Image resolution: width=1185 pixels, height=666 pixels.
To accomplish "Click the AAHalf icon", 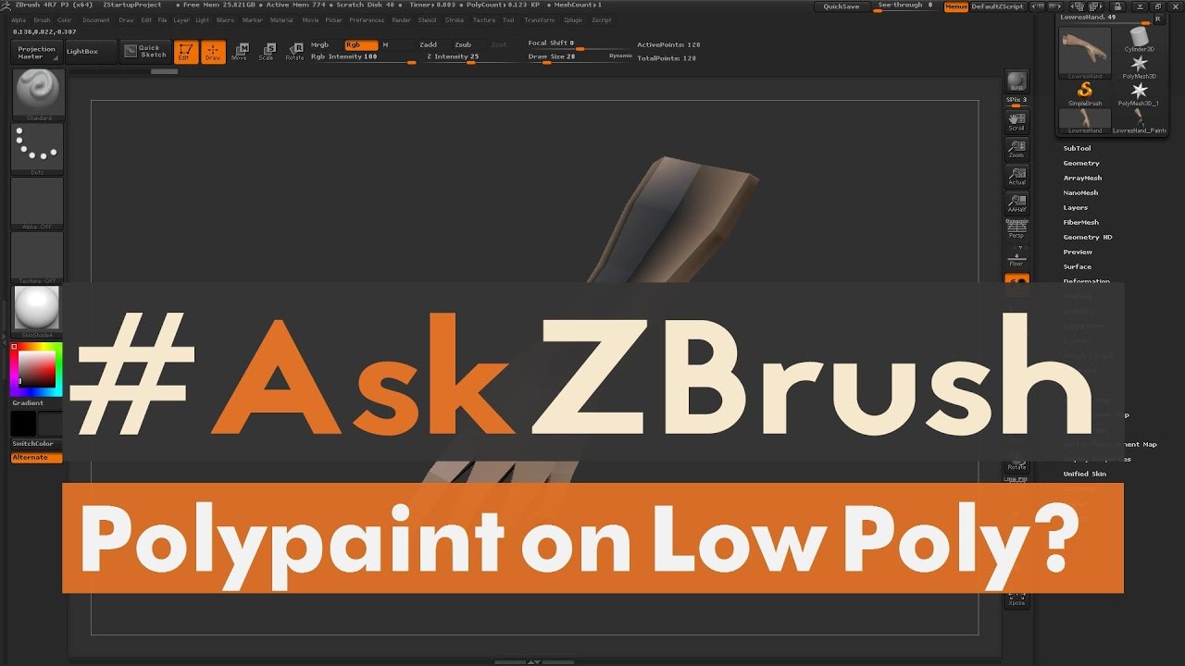I will click(1017, 203).
